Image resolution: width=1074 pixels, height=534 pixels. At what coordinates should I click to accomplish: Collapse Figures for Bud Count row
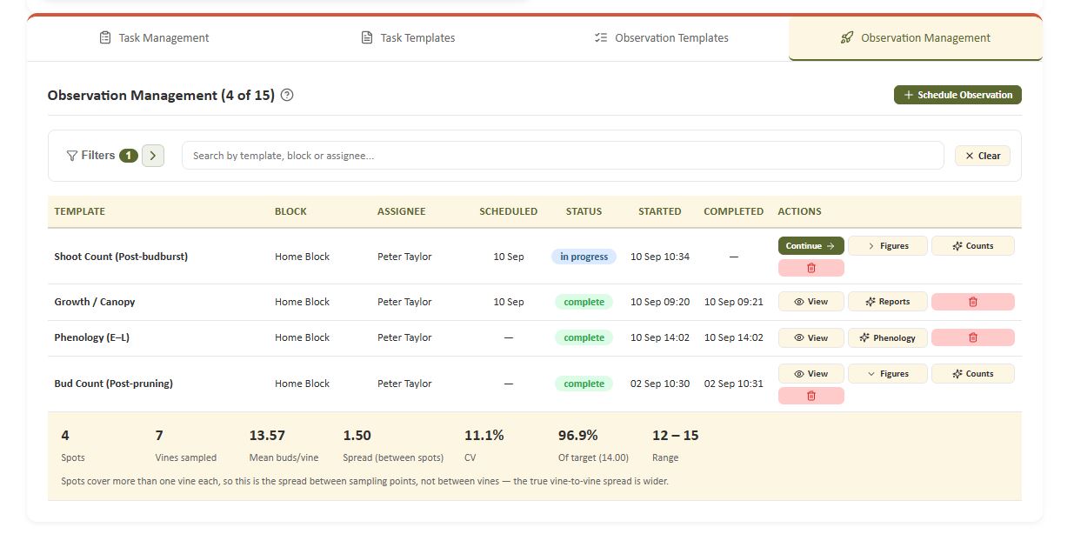[x=888, y=374]
